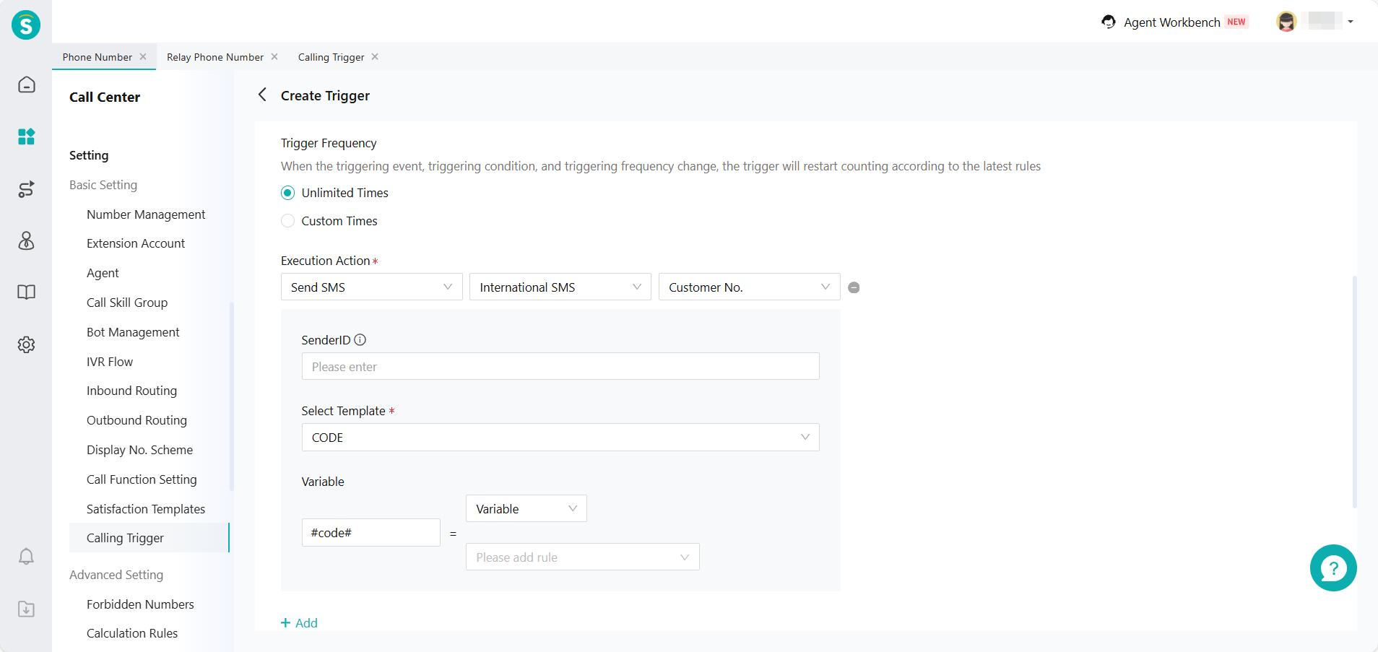This screenshot has width=1378, height=652.
Task: Remove execution action with minus icon
Action: pyautogui.click(x=854, y=287)
